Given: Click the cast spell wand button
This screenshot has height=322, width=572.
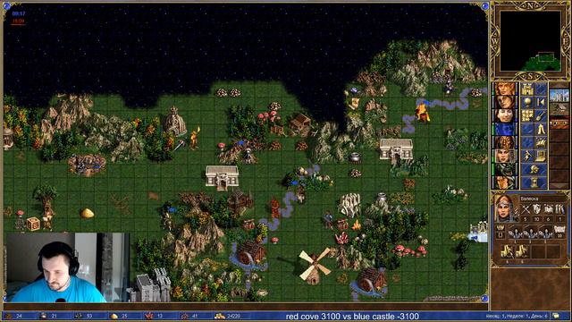Looking at the screenshot, I should tap(541, 115).
